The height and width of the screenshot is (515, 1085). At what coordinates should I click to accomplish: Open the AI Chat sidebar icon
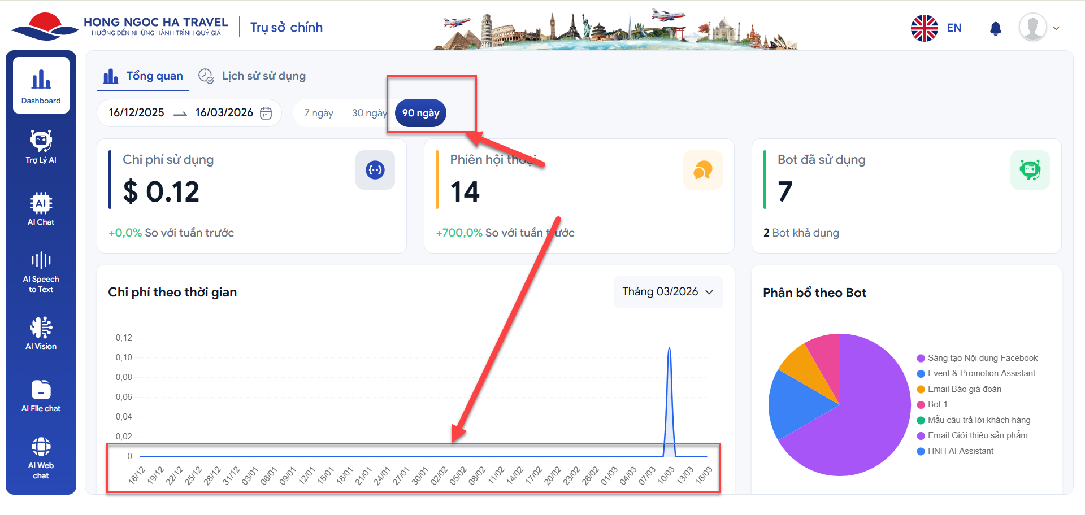click(x=41, y=209)
